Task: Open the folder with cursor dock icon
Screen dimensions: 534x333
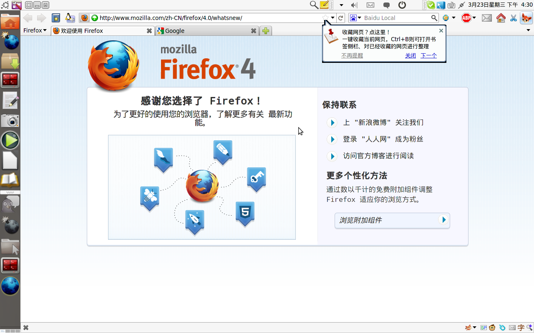Action: (10, 247)
